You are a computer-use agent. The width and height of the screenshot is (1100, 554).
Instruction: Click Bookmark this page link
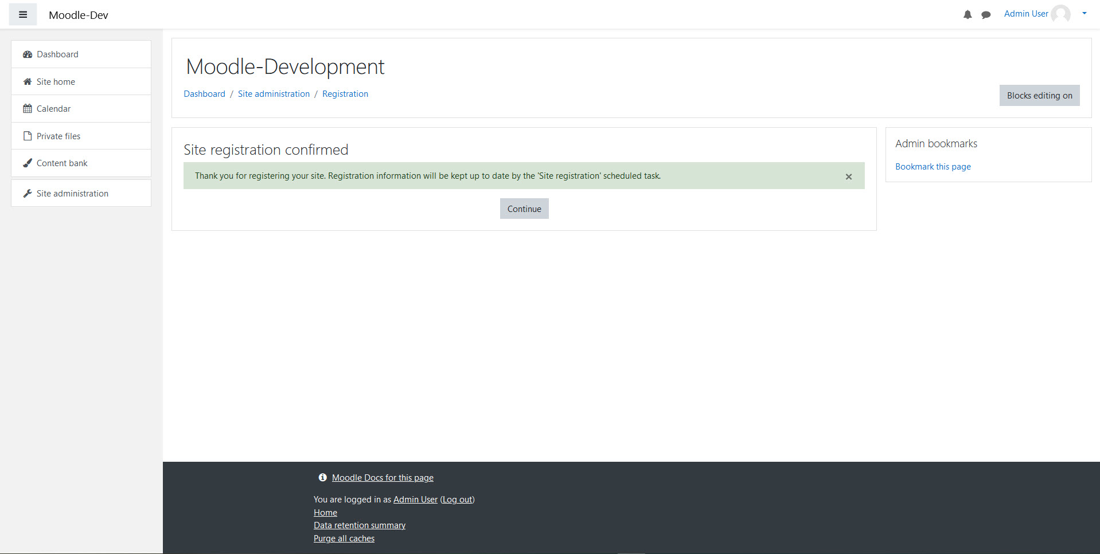tap(933, 167)
